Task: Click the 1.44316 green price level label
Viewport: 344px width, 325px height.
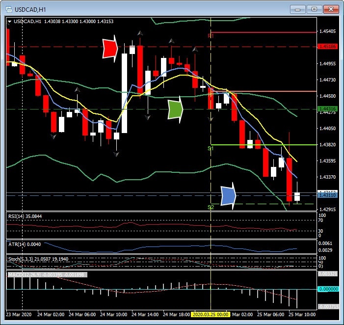Action: (327, 108)
